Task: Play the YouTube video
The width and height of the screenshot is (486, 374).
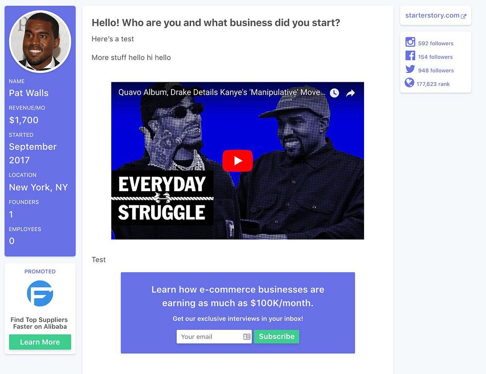Action: [238, 160]
